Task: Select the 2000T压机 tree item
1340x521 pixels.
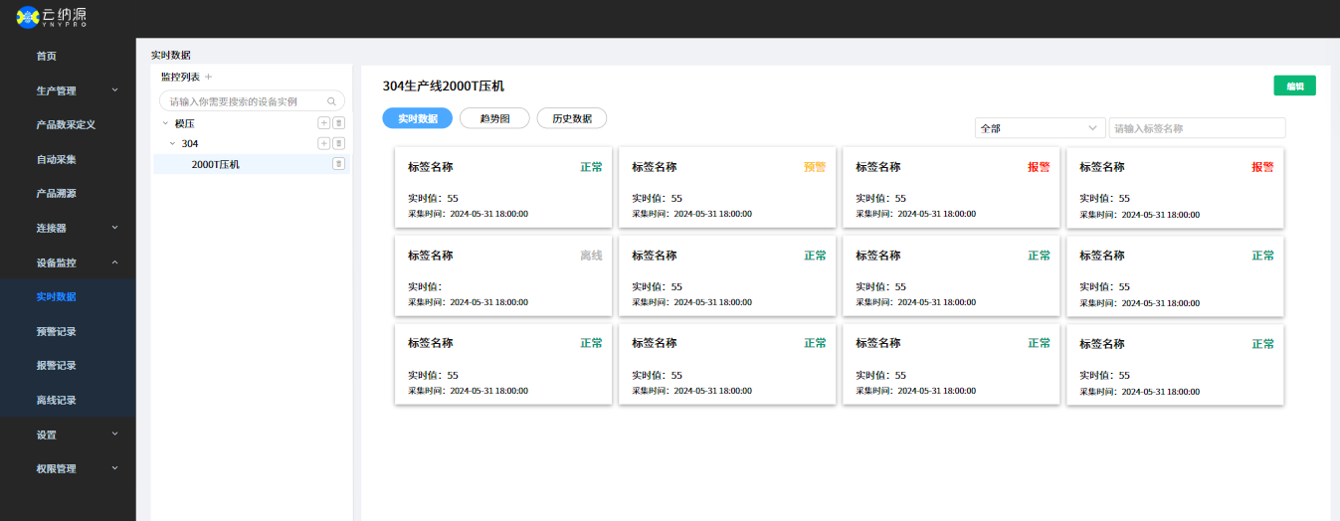Action: 216,165
